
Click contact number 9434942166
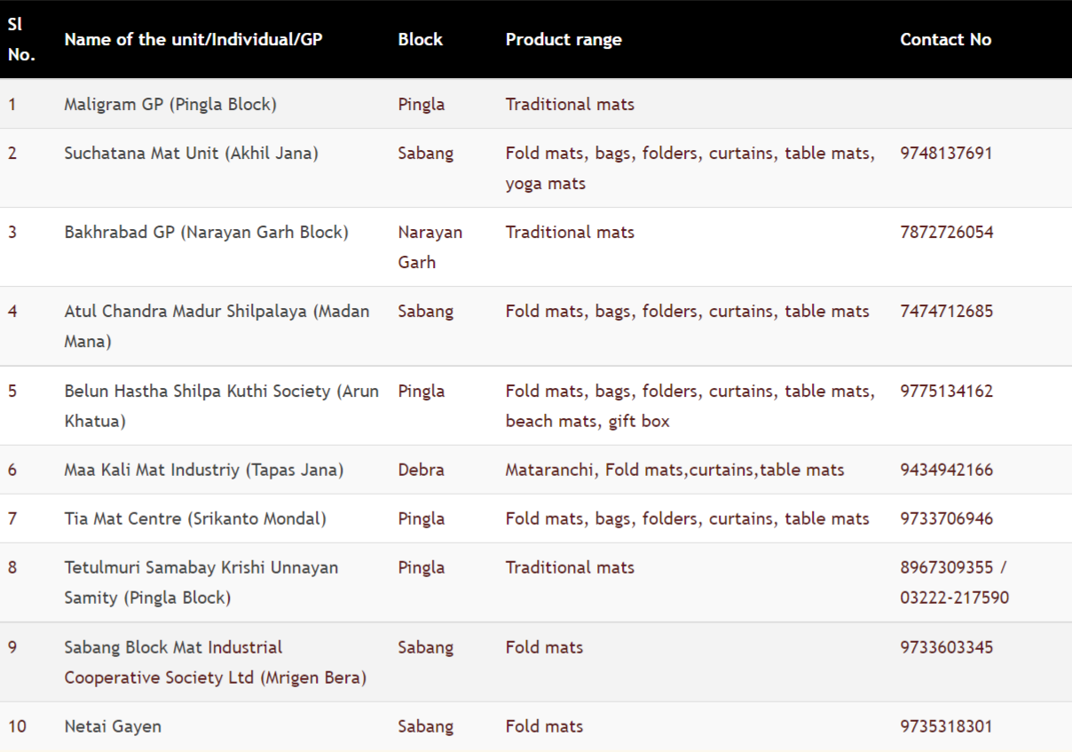pos(946,470)
